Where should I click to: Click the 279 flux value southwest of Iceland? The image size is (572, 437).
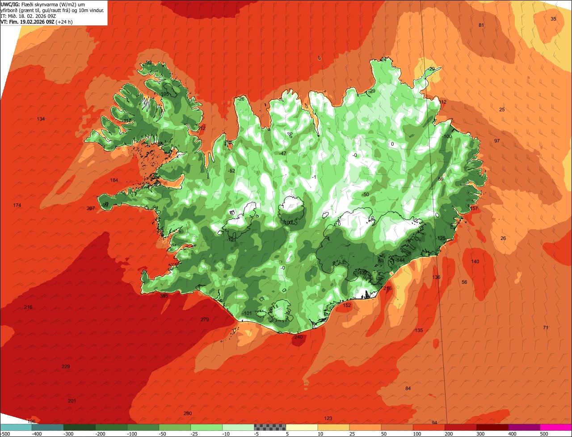pos(205,319)
